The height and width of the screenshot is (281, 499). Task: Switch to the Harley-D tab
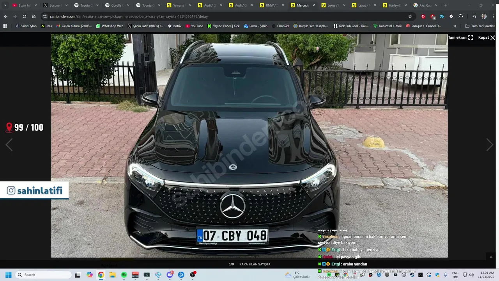click(x=395, y=5)
